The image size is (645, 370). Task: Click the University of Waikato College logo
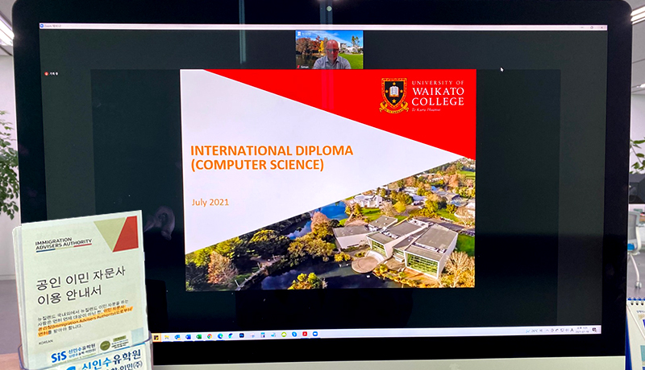coord(422,94)
